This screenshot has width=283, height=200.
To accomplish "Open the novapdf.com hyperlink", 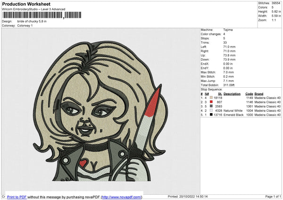I will [x=122, y=197].
